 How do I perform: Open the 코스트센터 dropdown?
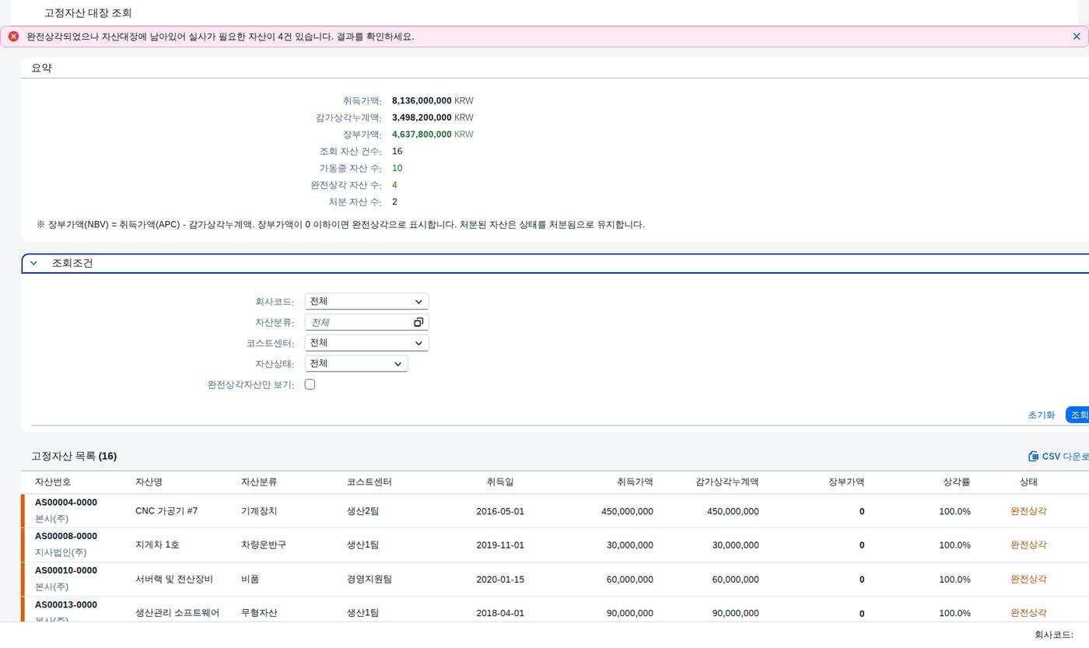(366, 343)
